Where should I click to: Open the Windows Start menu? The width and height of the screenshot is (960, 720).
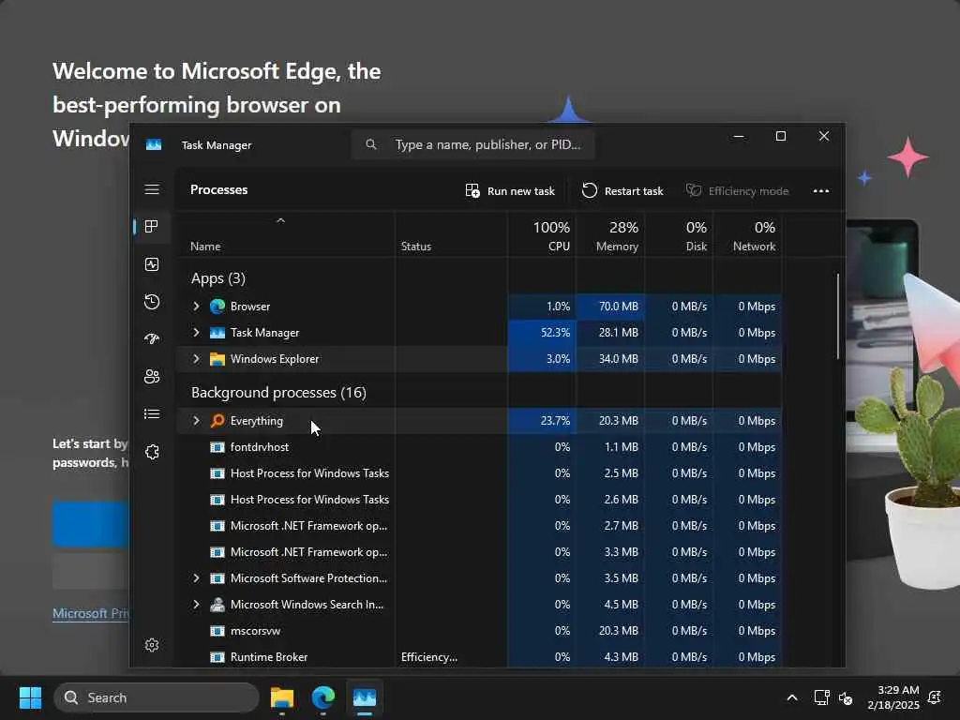[30, 697]
